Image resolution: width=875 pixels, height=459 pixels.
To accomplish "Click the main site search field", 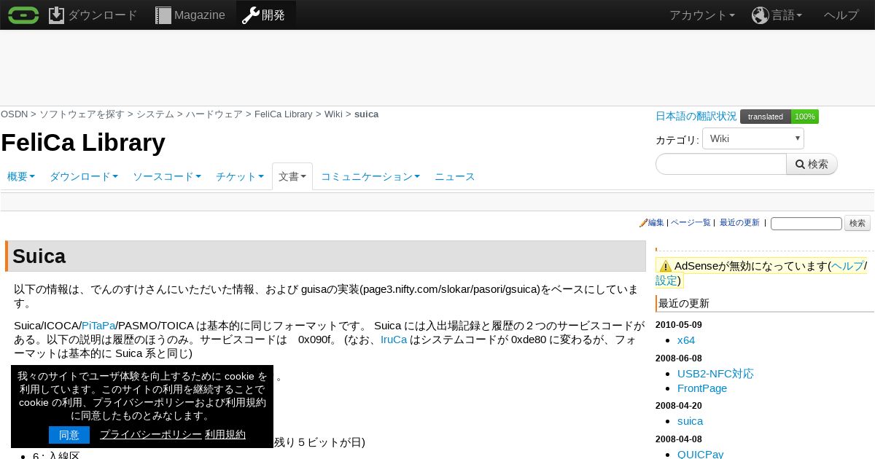I will tap(721, 164).
